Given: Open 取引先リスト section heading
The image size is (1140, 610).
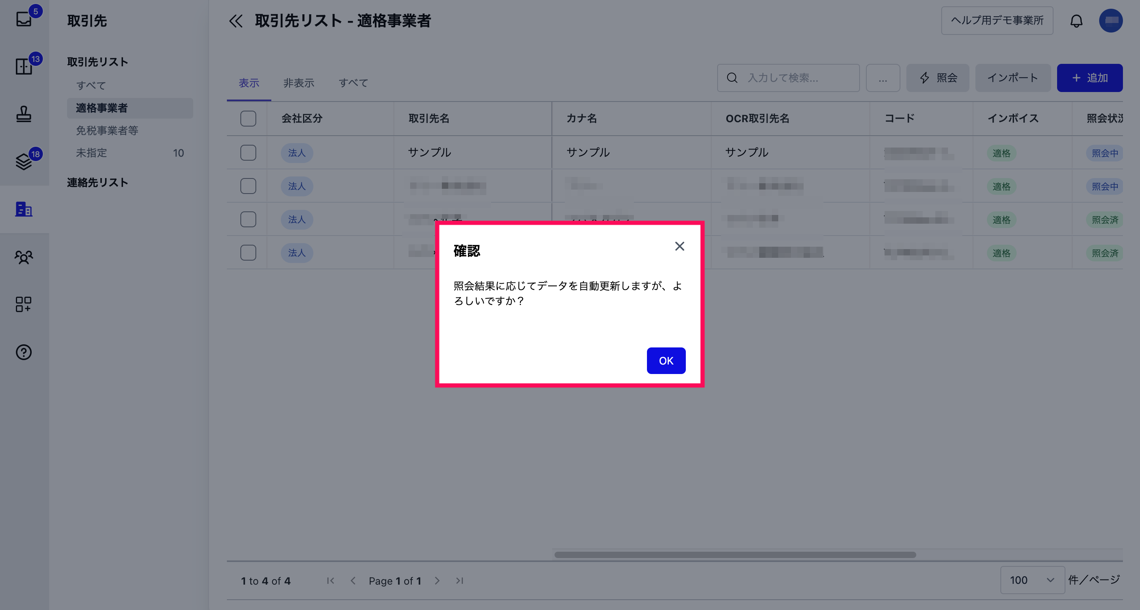Looking at the screenshot, I should (97, 62).
